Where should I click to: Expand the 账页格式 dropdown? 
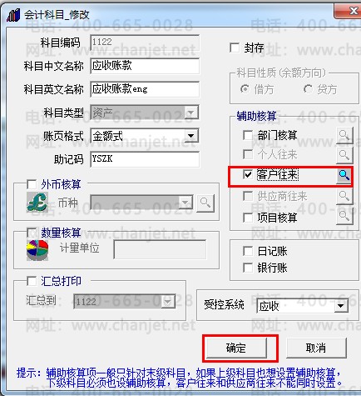point(190,136)
